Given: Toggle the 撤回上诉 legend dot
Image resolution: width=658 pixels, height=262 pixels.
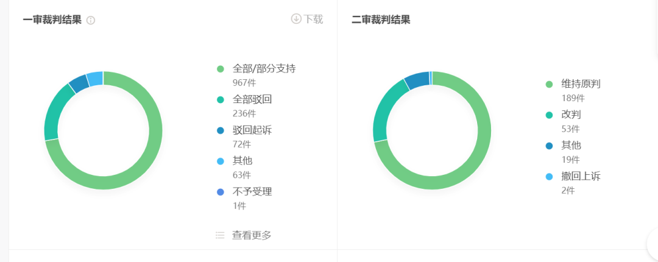Looking at the screenshot, I should click(549, 177).
